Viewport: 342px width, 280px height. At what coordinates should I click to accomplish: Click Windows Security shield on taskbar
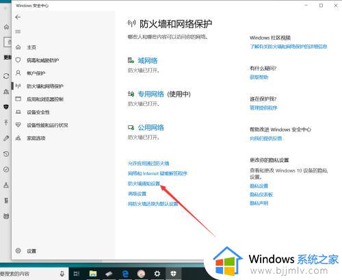coord(173,274)
